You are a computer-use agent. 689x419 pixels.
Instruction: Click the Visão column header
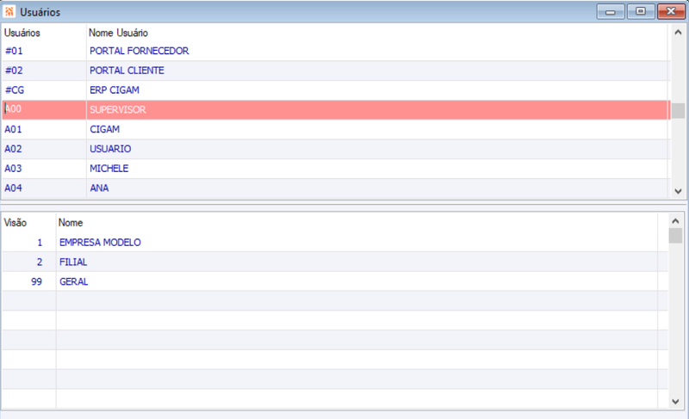pos(16,223)
